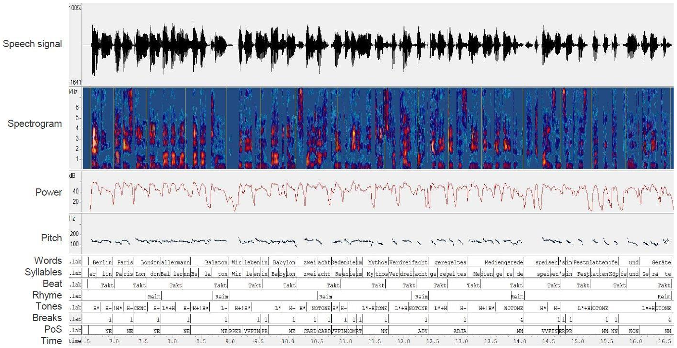Click the 'time' label on the ruler

point(75,341)
